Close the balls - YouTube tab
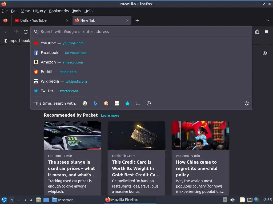This screenshot has width=273, height=204. point(67,20)
